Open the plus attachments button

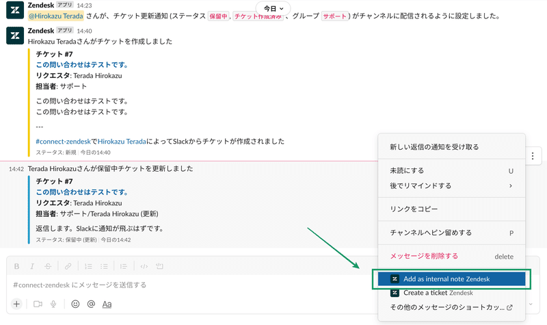pyautogui.click(x=16, y=304)
